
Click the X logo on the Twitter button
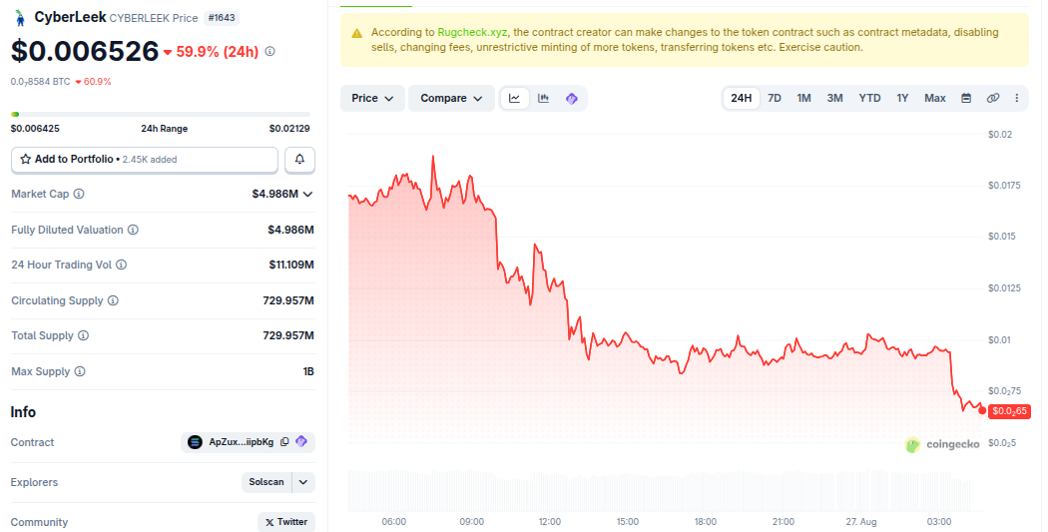pos(269,523)
